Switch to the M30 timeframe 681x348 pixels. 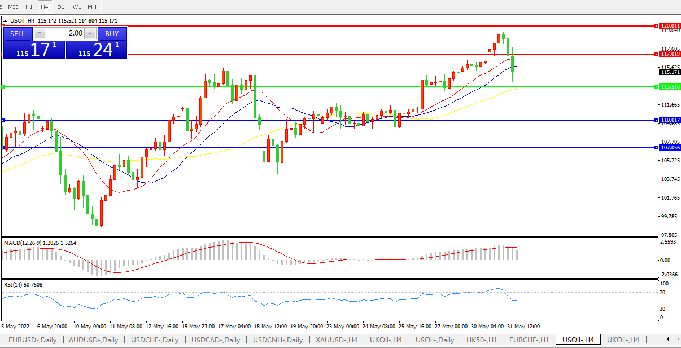coord(13,7)
